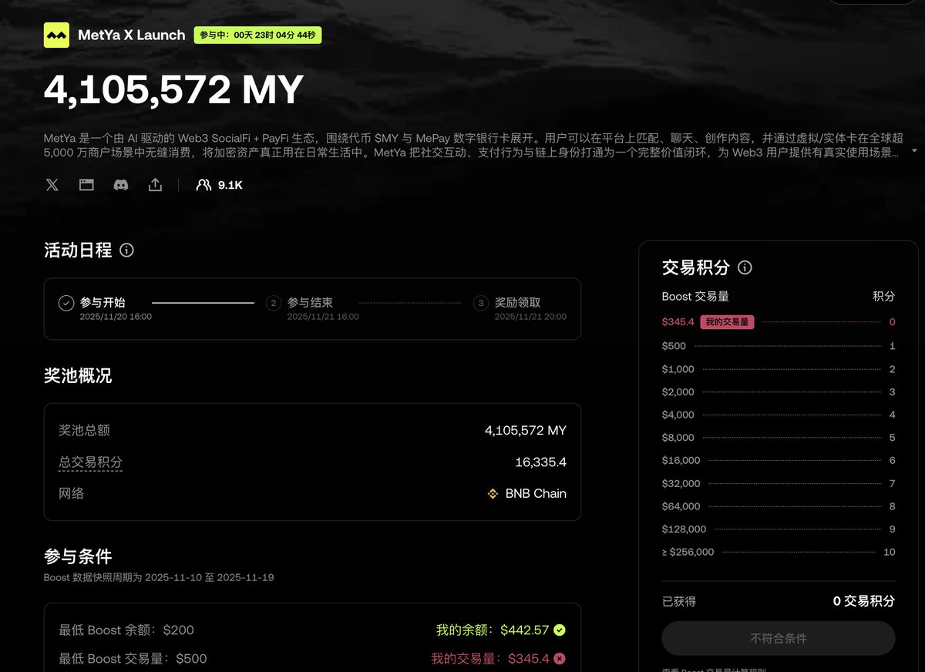Screen dimensions: 925x672
Task: Click 最低 Boost 余额 $200 text
Action: click(x=126, y=630)
